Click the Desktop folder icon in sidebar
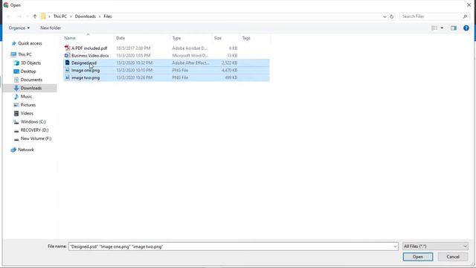 (x=16, y=71)
